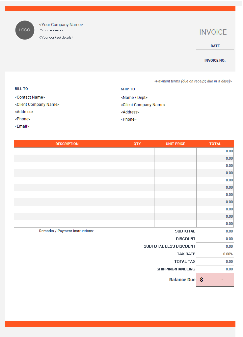The image size is (243, 337).
Task: Click the Balance Due label
Action: tap(182, 280)
